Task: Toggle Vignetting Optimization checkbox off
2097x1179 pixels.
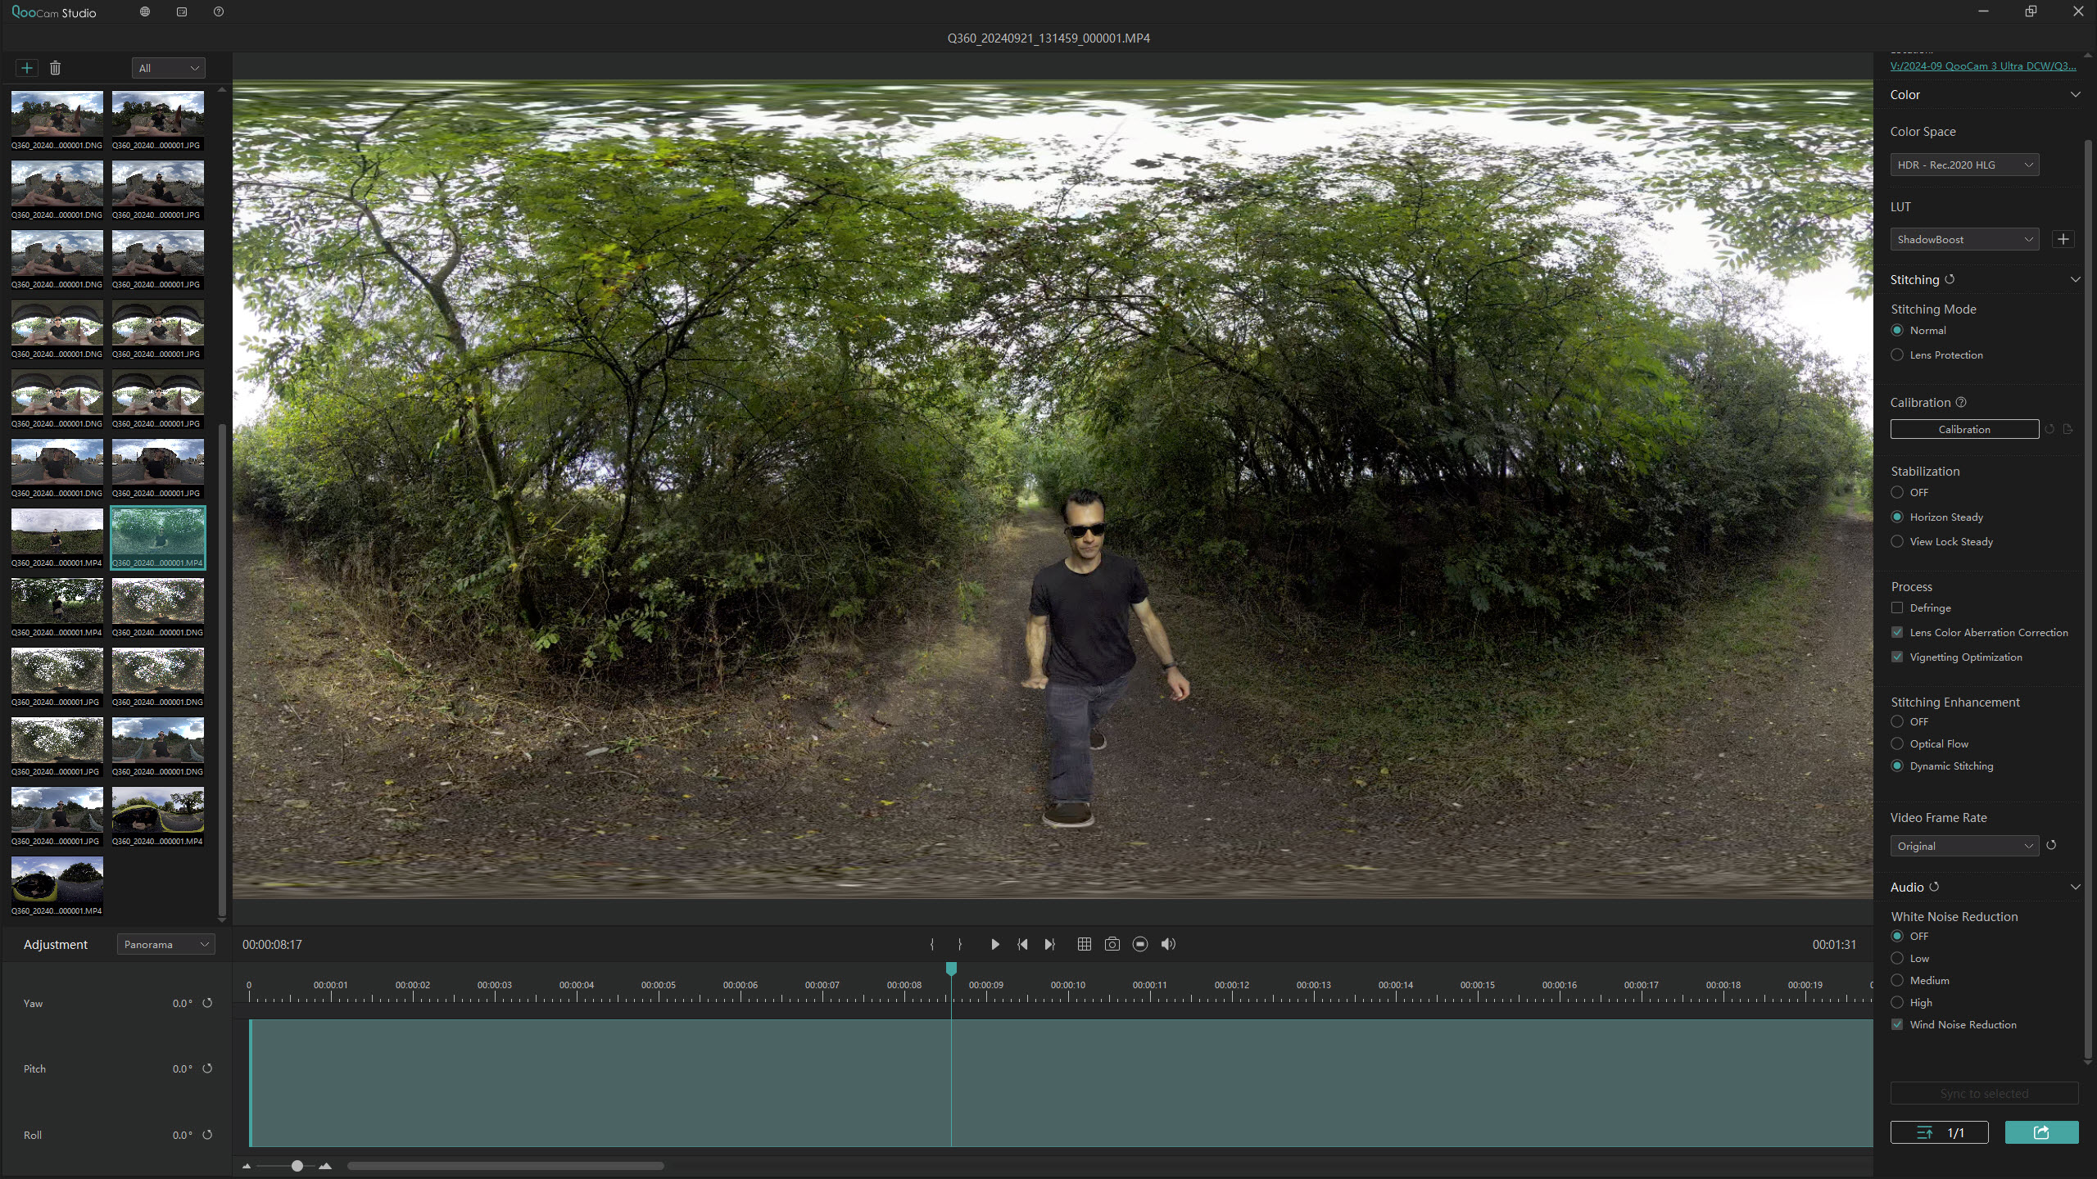Action: (x=1898, y=657)
